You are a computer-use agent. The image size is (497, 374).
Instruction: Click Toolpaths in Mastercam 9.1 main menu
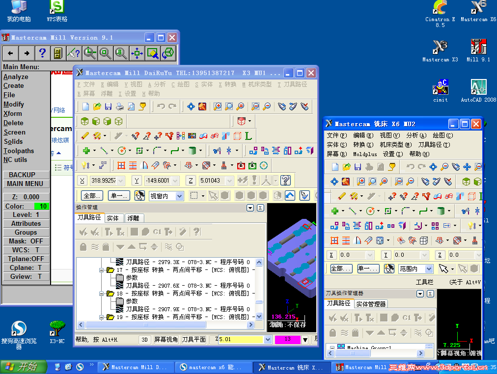click(19, 151)
